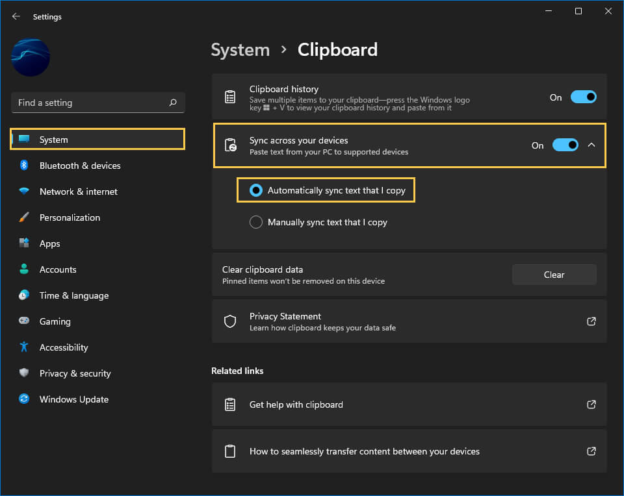Open Privacy Statement link
Image resolution: width=624 pixels, height=496 pixels.
[x=409, y=321]
